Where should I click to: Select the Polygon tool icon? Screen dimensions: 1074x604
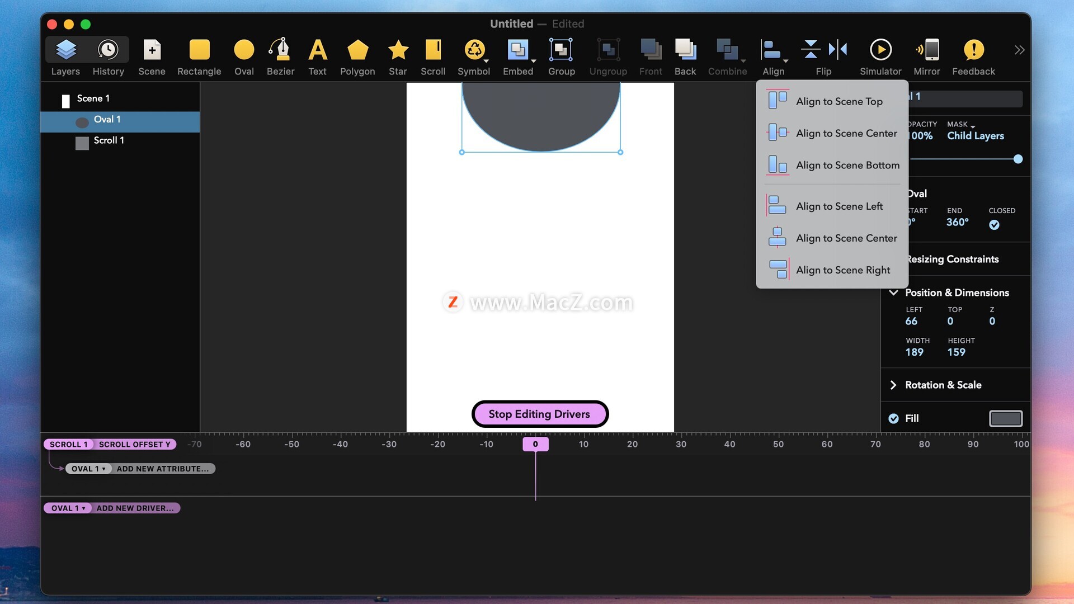[357, 50]
